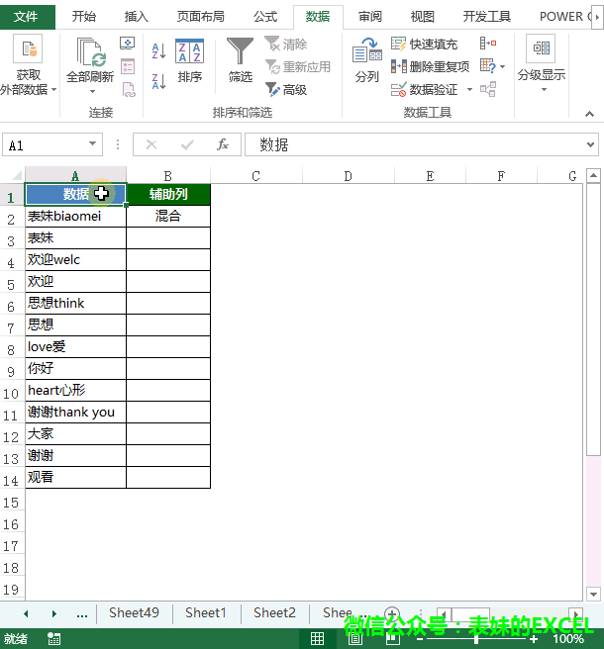Click the 合并计算 consolidate icon
The width and height of the screenshot is (604, 649).
(x=488, y=44)
